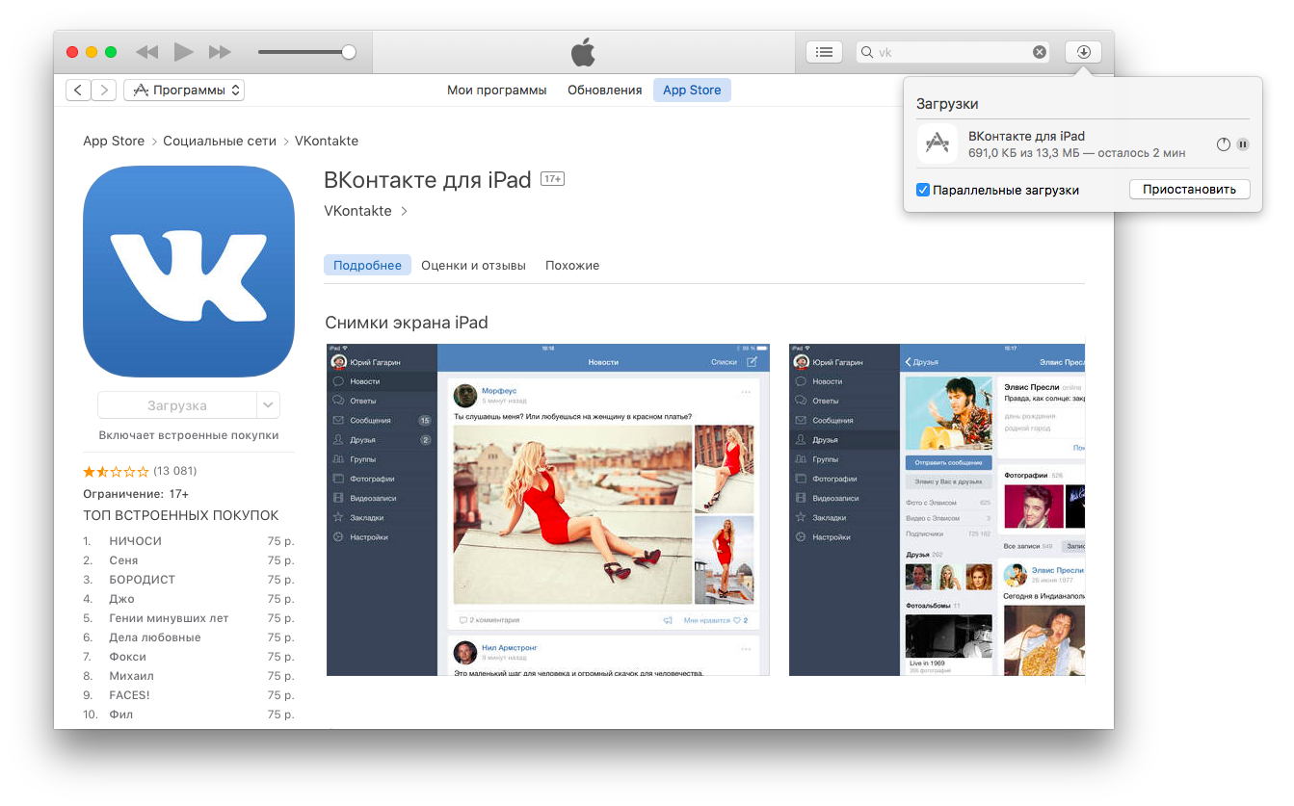1294x806 pixels.
Task: Adjust the volume slider knob
Action: 349,52
